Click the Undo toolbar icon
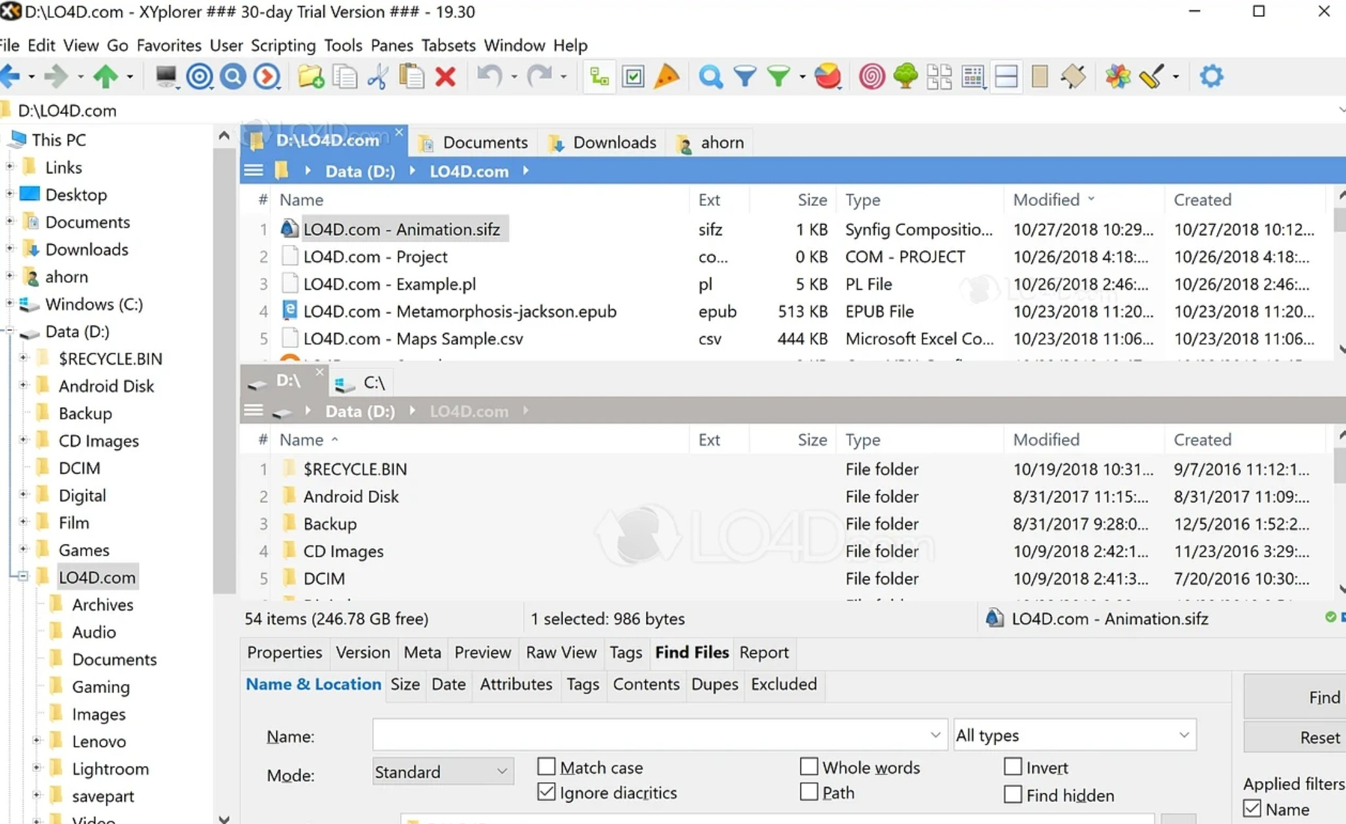This screenshot has height=824, width=1346. (489, 76)
